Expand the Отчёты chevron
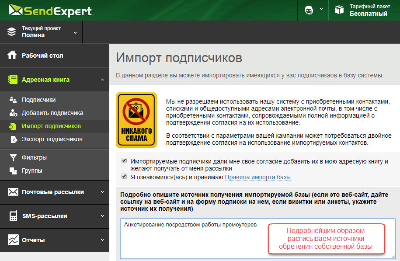This screenshot has width=400, height=261. tap(102, 240)
